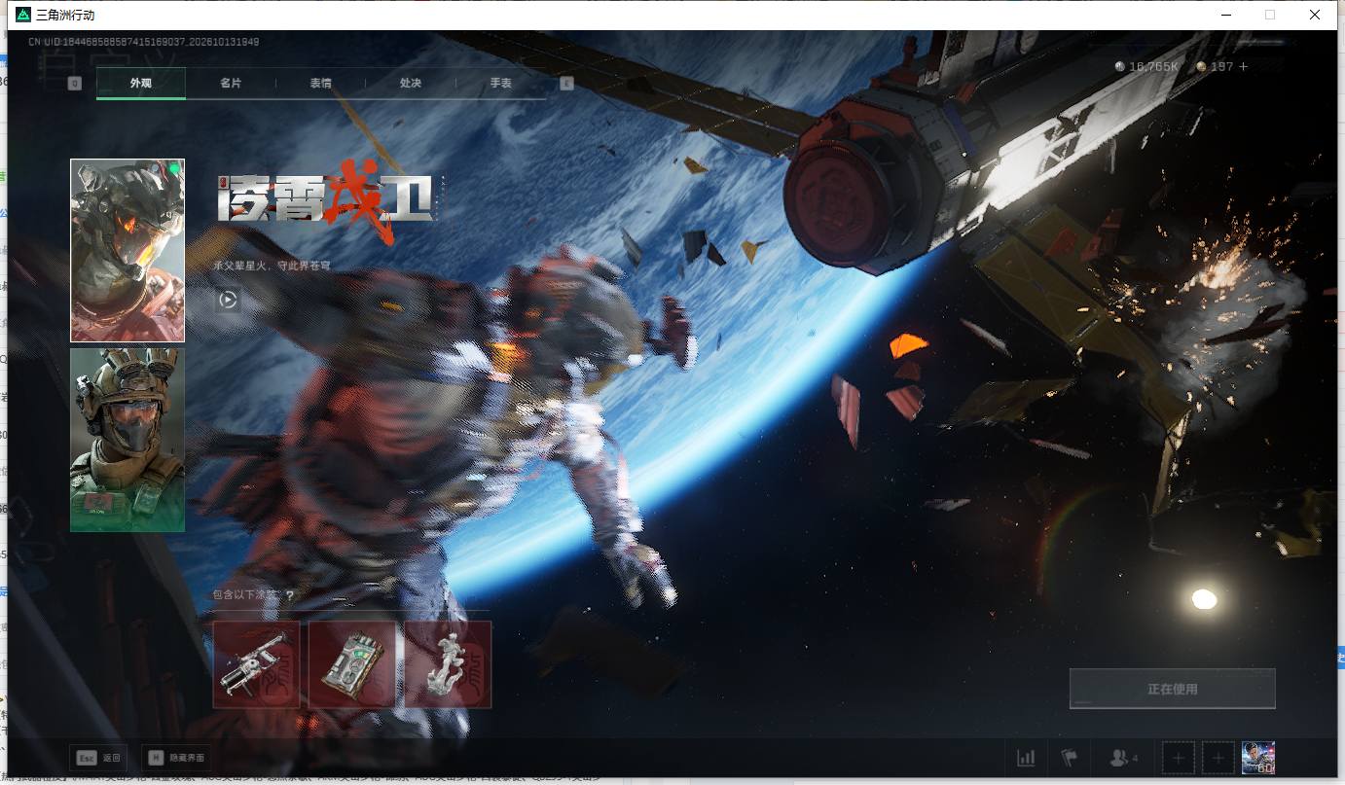
Task: Click the Esc 返回 button
Action: 99,758
